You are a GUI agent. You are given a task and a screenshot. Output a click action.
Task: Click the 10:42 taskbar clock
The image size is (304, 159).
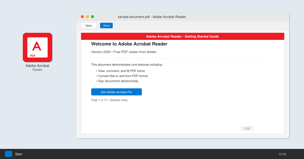click(282, 154)
